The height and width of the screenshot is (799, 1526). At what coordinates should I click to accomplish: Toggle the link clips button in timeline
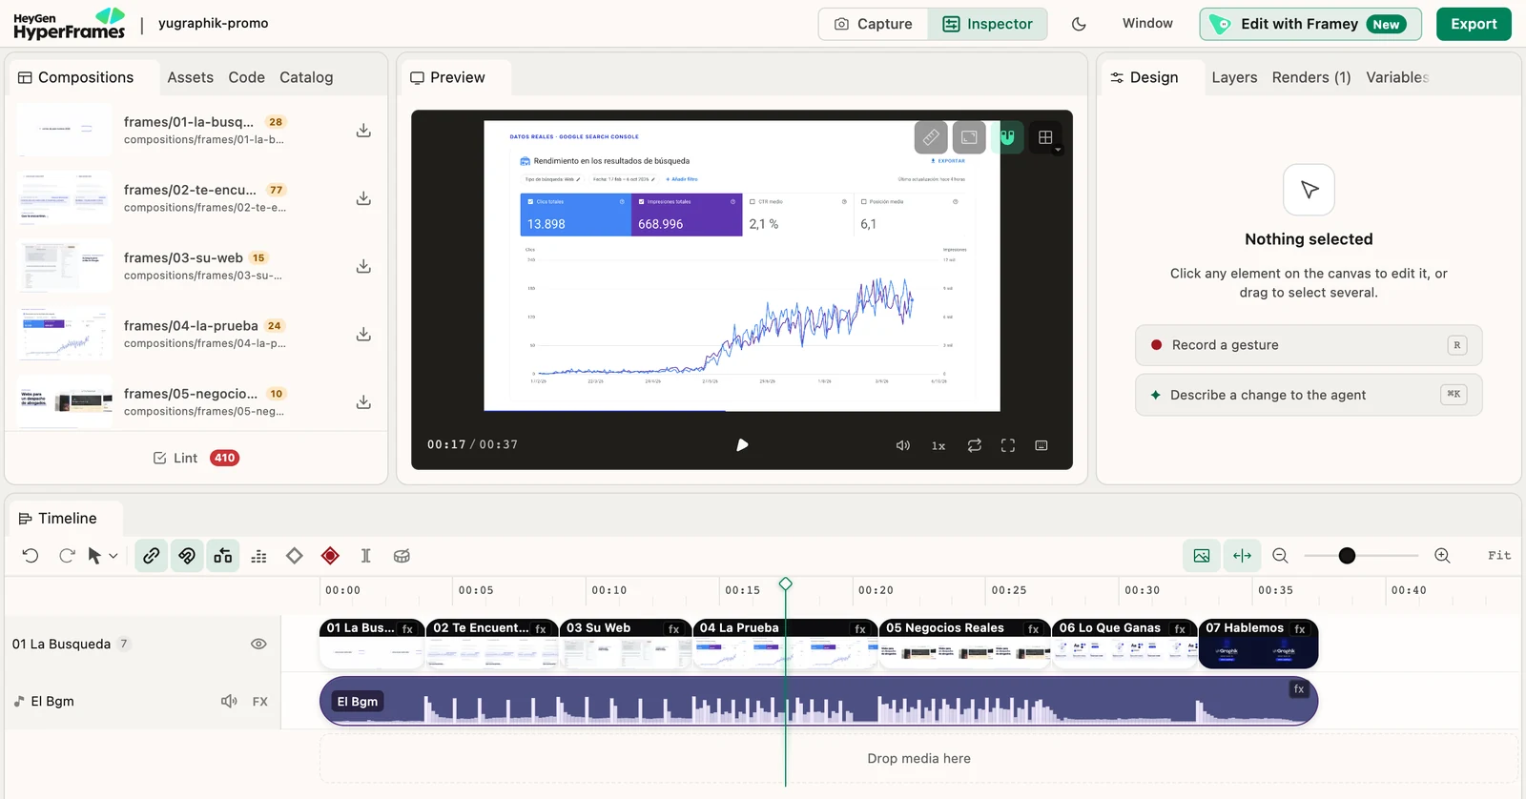(152, 556)
